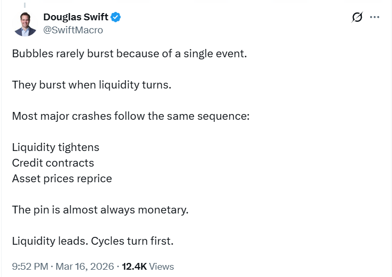392x277 pixels.
Task: Click the line "Liquidity leads. Cycles turn first."
Action: pos(93,241)
